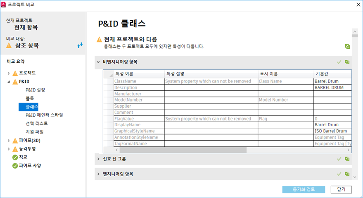Toggle sync checkbox icon for 비엔지니어링 항목

347,62
